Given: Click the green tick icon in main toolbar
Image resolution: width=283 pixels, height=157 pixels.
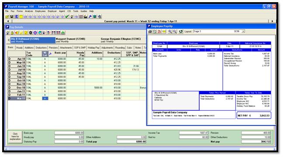Looking at the screenshot, I should tap(67, 17).
